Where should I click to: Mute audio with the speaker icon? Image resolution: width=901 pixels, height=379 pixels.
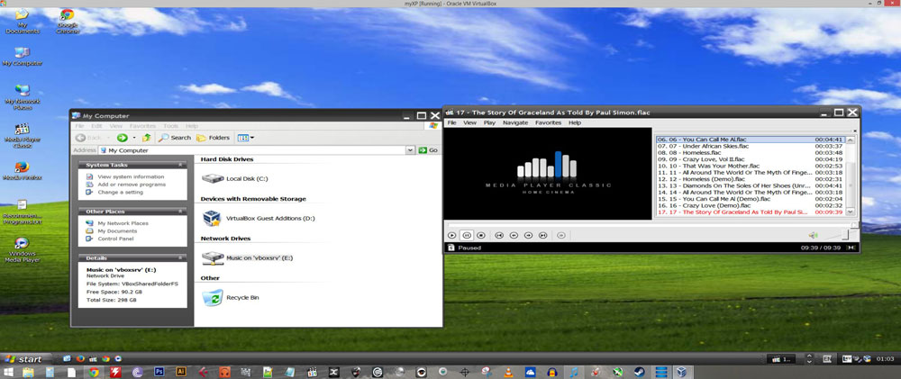[x=813, y=235]
